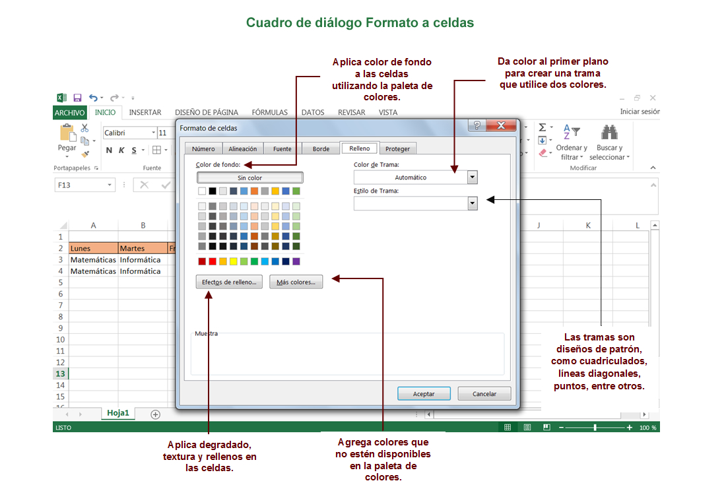Screen dimensions: 726x487
Task: Open the Proteger tab in dialog
Action: point(397,148)
